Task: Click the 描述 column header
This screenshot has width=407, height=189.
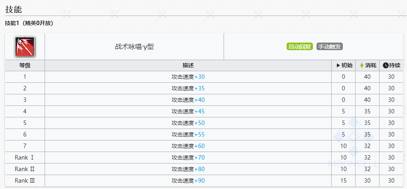Action: pos(188,65)
